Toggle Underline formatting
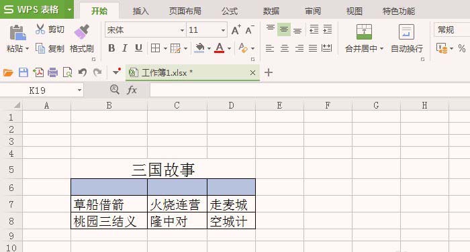Screen dimensions: 470x252 (x=138, y=48)
